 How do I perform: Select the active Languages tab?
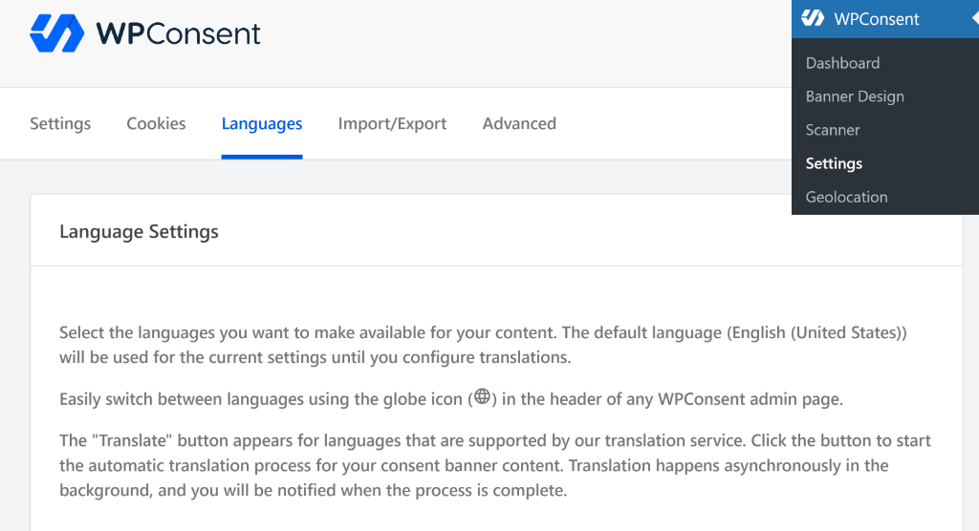pos(262,123)
